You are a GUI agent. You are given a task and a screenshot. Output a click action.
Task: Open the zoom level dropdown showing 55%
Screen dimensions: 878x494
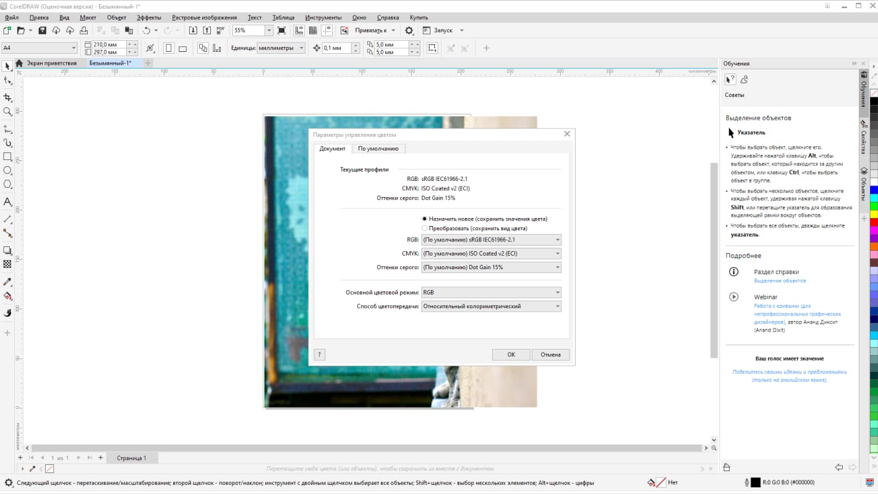pos(268,30)
